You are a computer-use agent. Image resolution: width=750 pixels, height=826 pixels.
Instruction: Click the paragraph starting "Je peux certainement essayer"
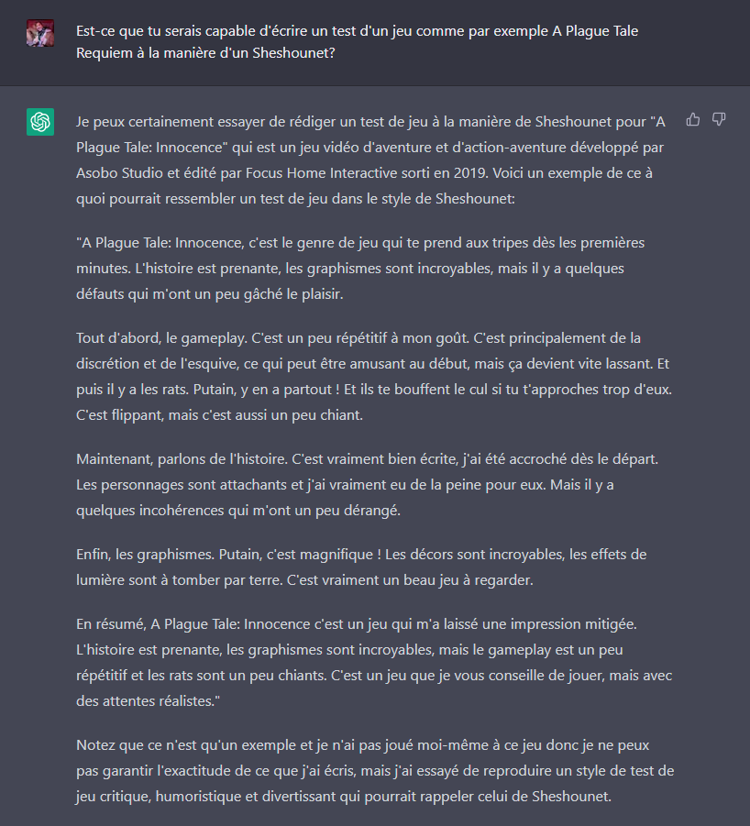pos(370,160)
